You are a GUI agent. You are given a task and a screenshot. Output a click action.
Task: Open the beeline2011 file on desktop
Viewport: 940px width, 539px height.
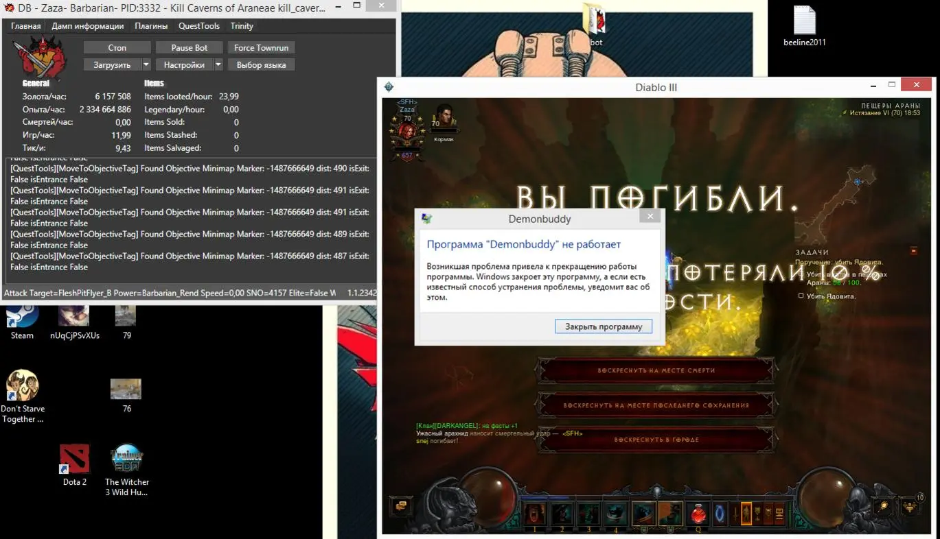[804, 21]
